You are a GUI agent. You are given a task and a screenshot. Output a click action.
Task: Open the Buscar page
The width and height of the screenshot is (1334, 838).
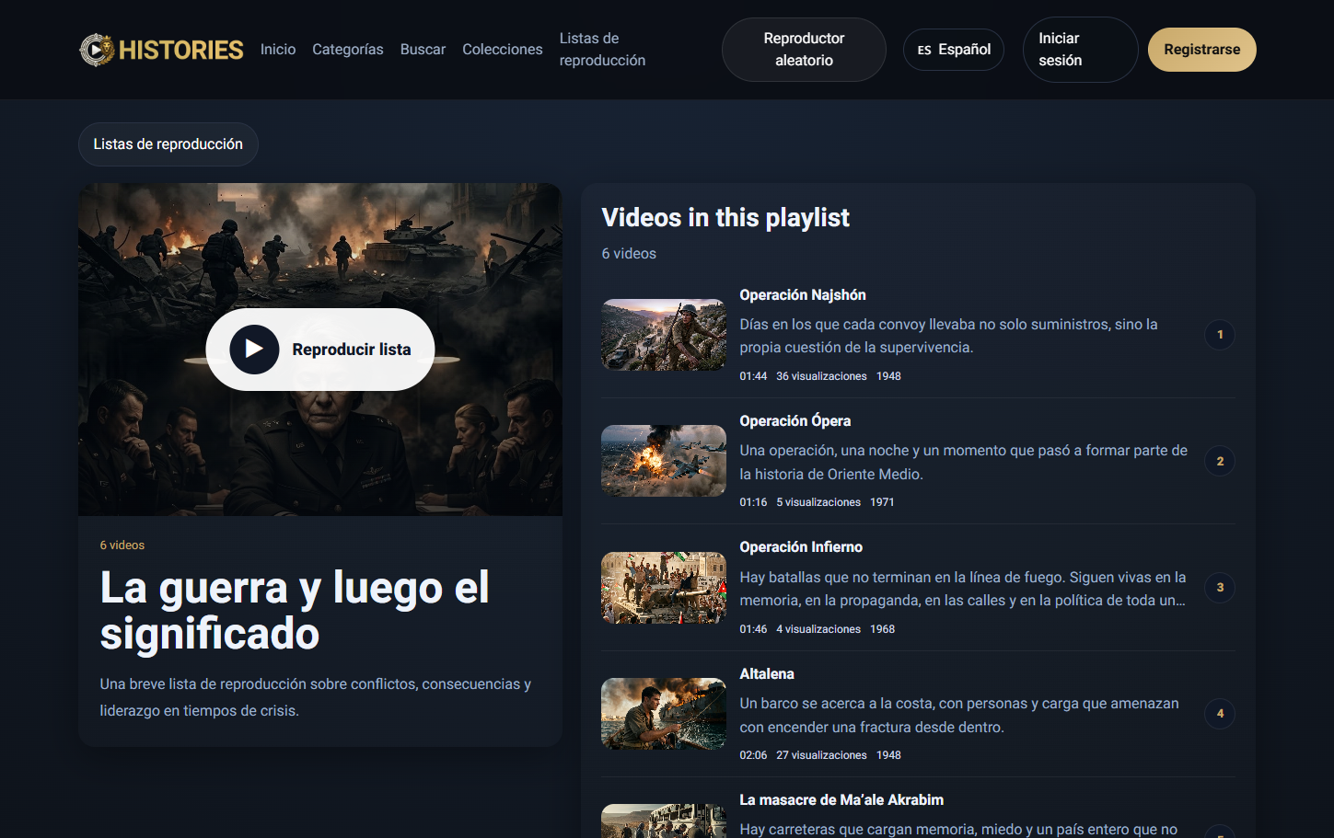click(423, 50)
